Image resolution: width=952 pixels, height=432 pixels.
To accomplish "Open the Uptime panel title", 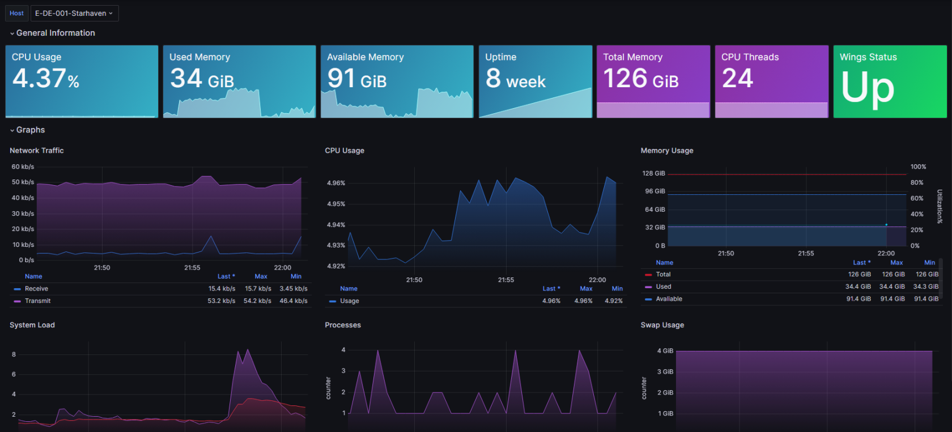I will coord(501,57).
